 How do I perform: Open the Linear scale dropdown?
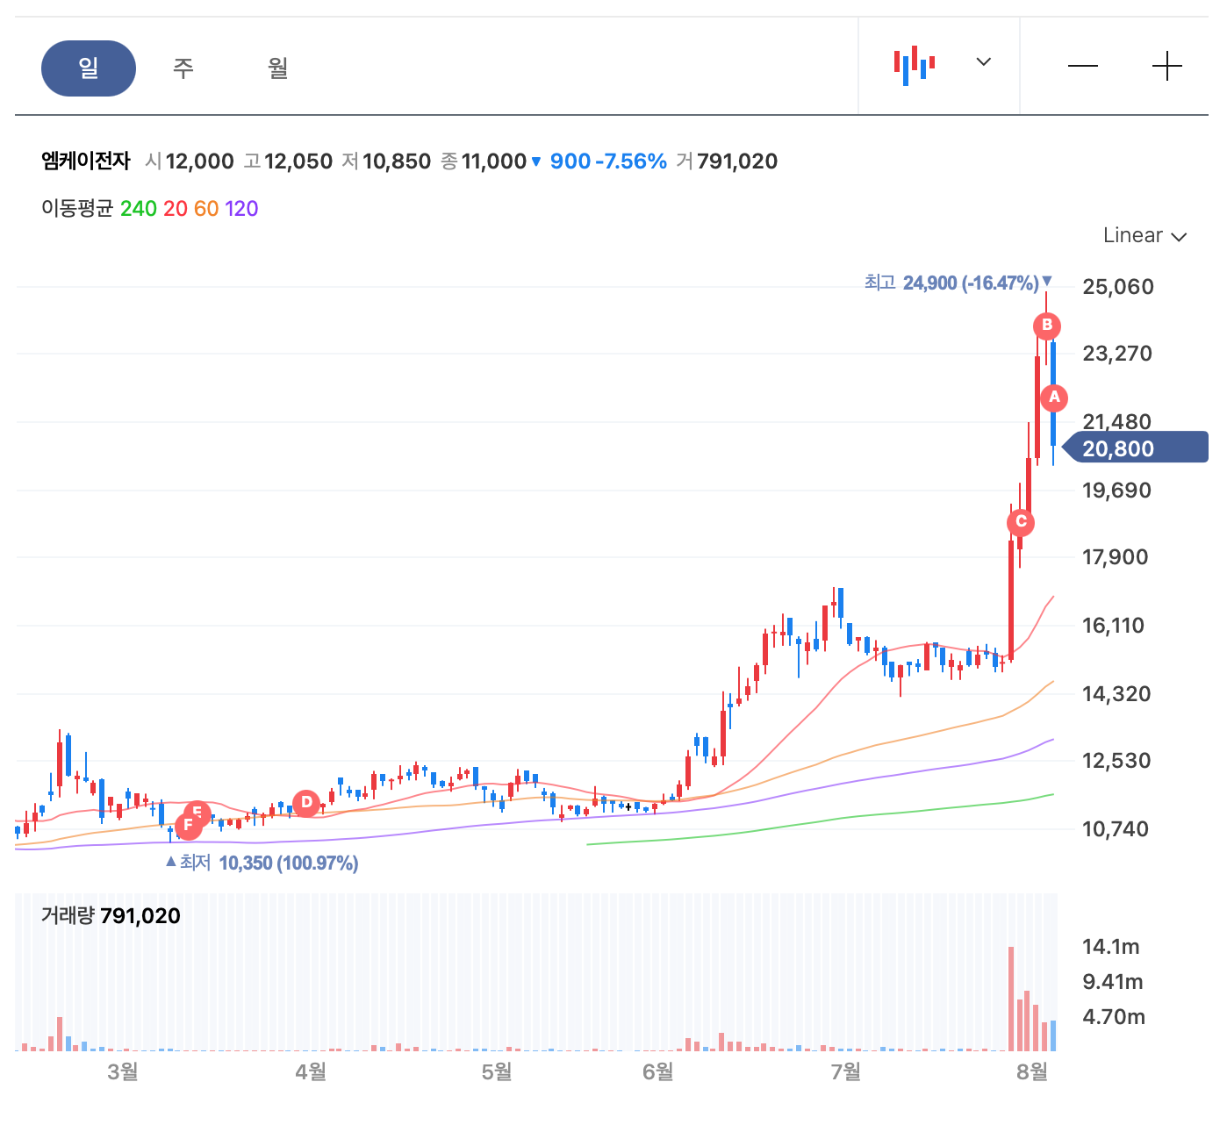1144,235
